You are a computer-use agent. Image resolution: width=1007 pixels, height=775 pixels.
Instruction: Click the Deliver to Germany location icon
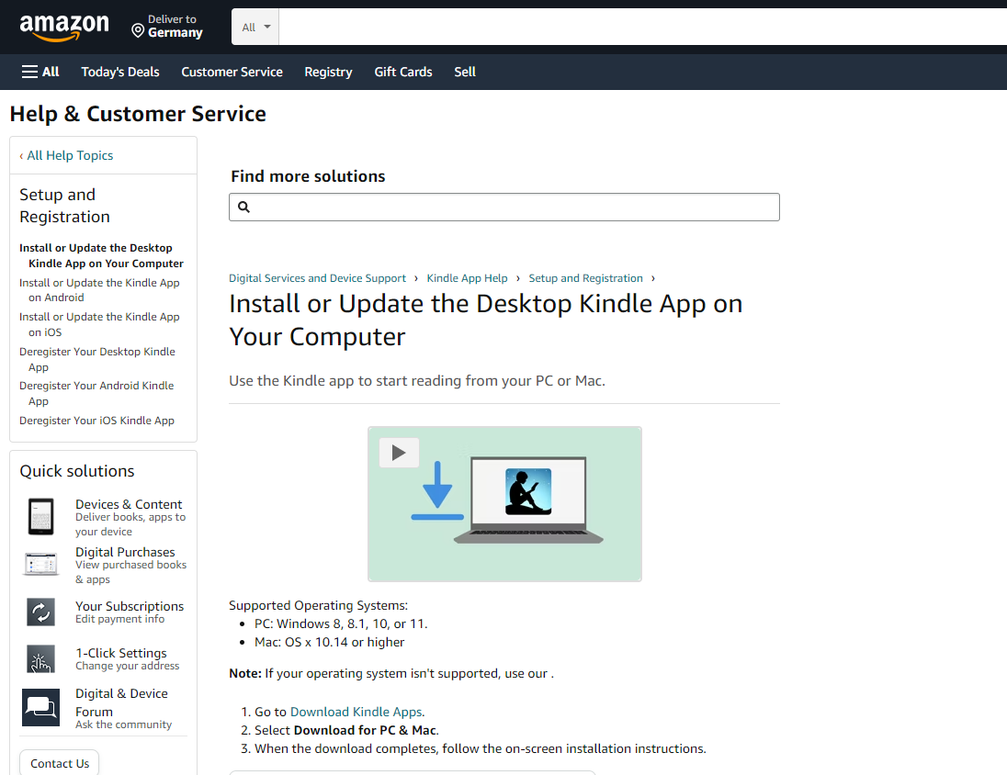tap(136, 32)
